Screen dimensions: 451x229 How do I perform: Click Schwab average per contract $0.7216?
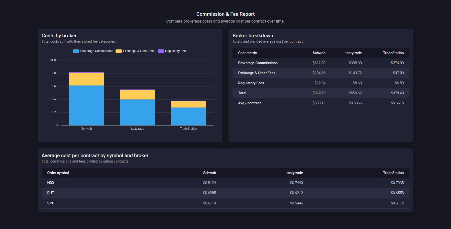tap(319, 103)
